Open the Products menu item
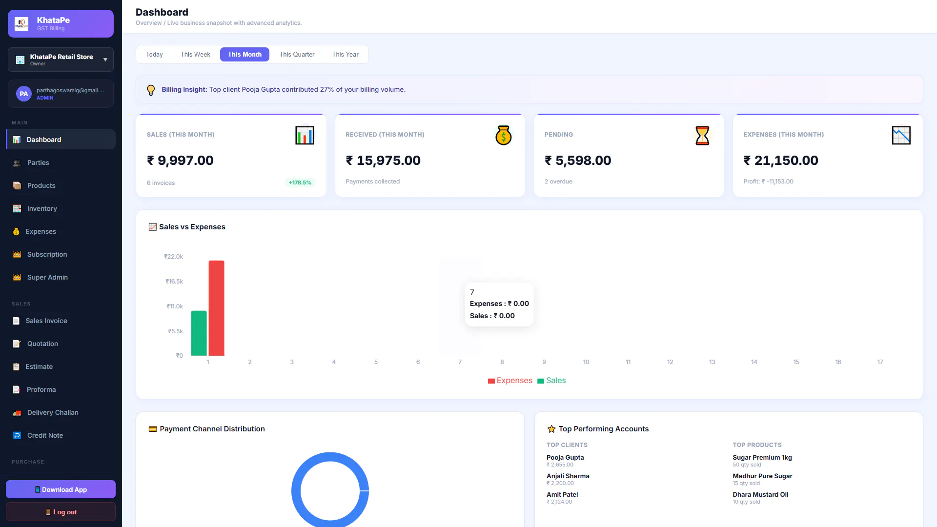This screenshot has width=937, height=527. coord(61,185)
